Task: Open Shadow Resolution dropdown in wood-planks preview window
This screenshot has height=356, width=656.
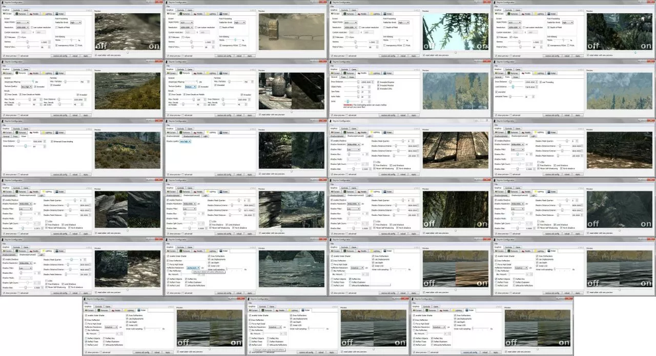Action: click(354, 144)
